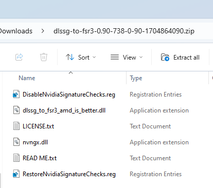Viewport: 213px width, 188px height.
Task: Click the Extract all folder icon
Action: [x=165, y=57]
